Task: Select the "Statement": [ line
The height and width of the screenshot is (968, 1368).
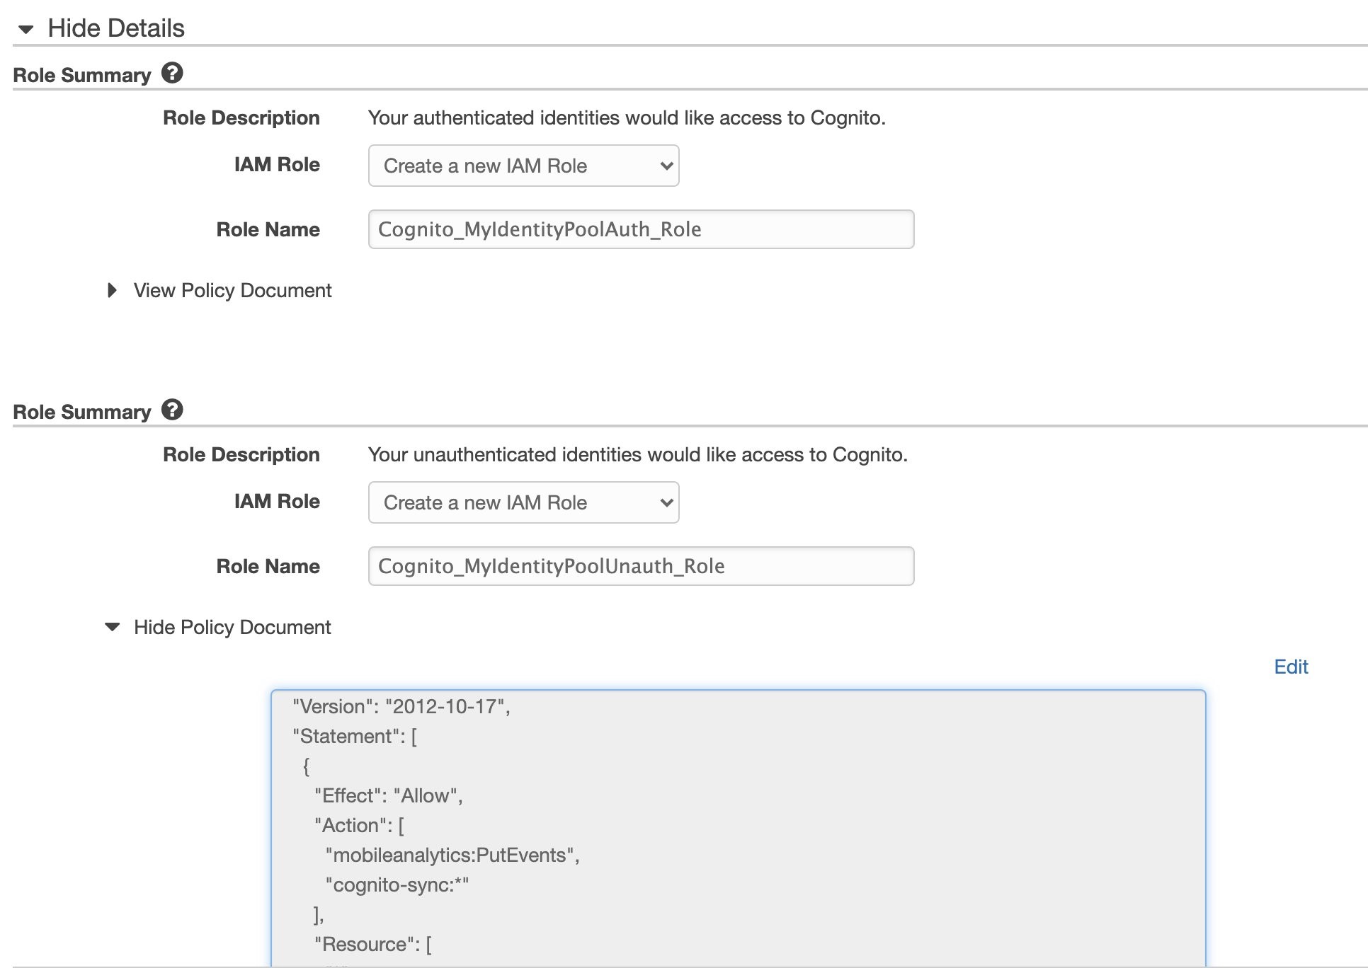Action: click(x=355, y=736)
